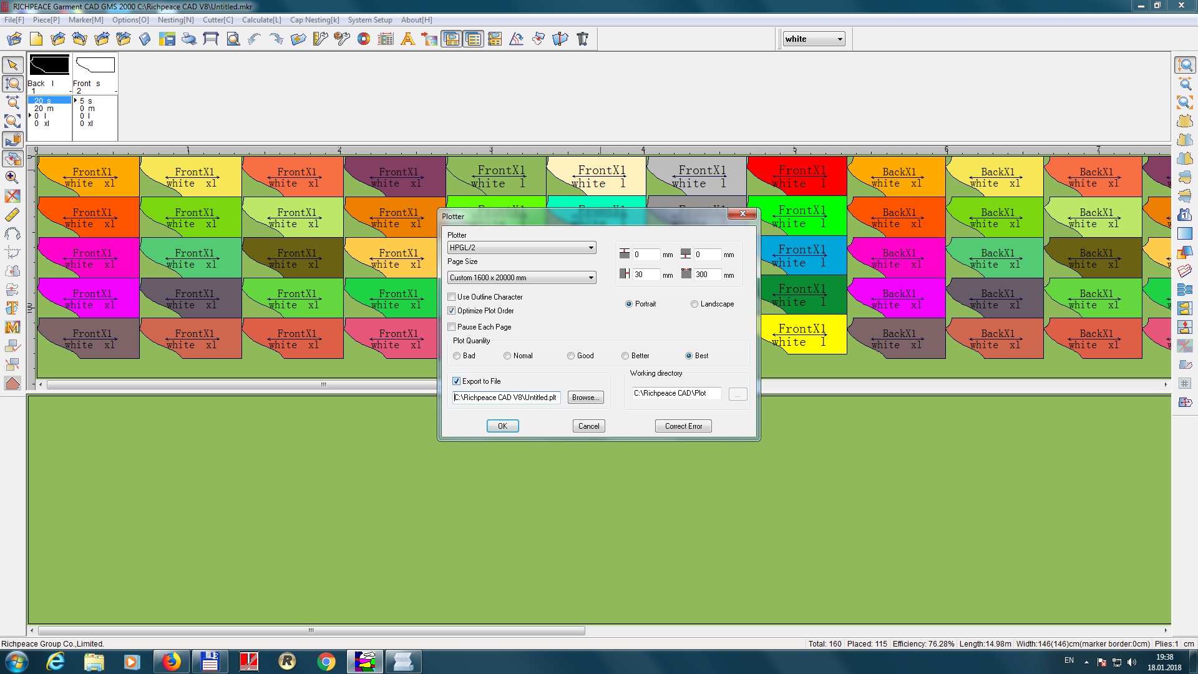The width and height of the screenshot is (1198, 674).
Task: Click the orange 'M' icon in left toolbar
Action: [x=12, y=327]
